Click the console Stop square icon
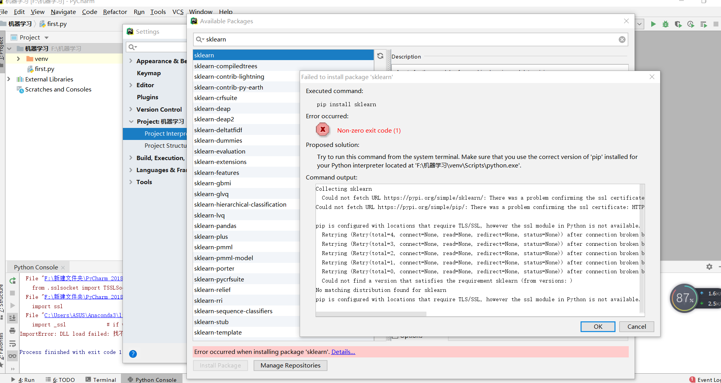Image resolution: width=721 pixels, height=383 pixels. [12, 293]
